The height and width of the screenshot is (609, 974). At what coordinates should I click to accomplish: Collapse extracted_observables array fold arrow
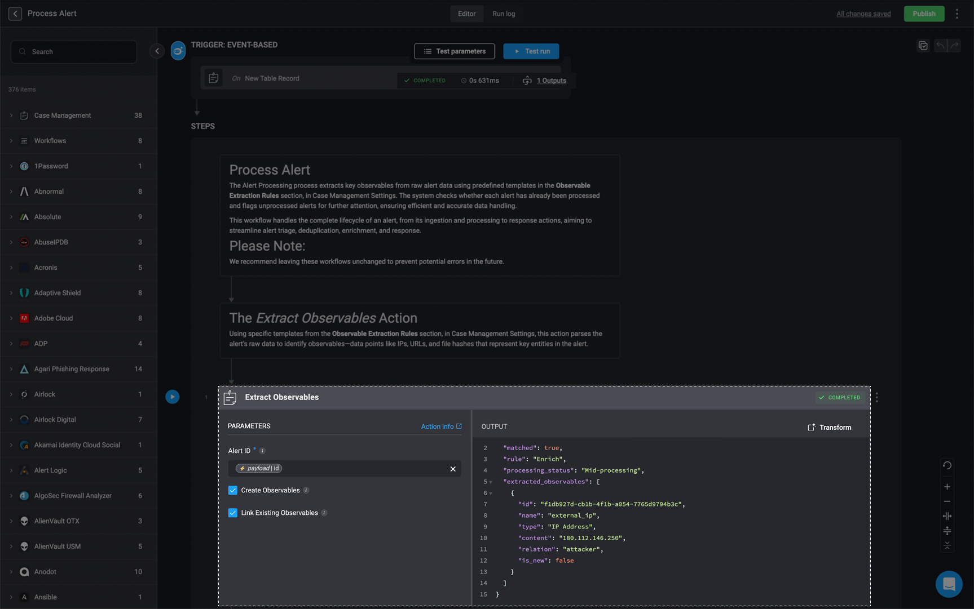click(x=491, y=482)
